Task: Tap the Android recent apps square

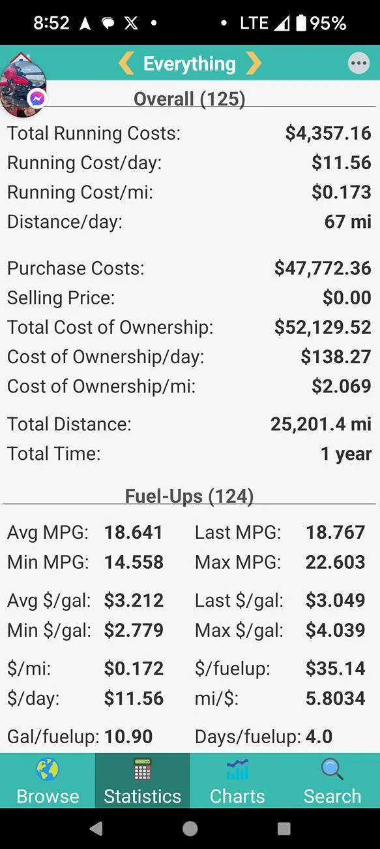Action: (x=284, y=829)
